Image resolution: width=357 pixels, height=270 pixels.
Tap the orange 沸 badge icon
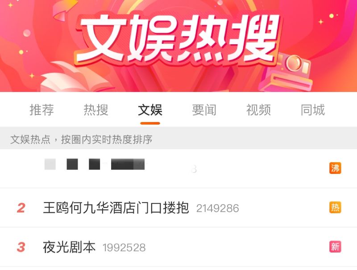coord(335,168)
